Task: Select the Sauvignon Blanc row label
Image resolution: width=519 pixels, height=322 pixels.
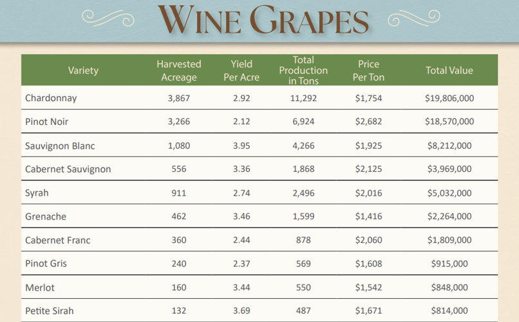Action: [x=60, y=146]
